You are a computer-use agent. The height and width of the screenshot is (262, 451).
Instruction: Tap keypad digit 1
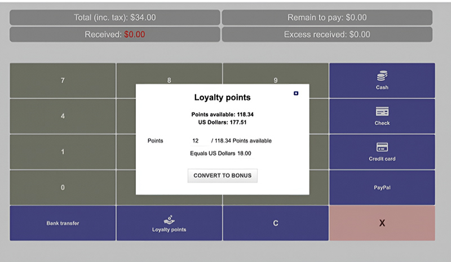(x=63, y=152)
